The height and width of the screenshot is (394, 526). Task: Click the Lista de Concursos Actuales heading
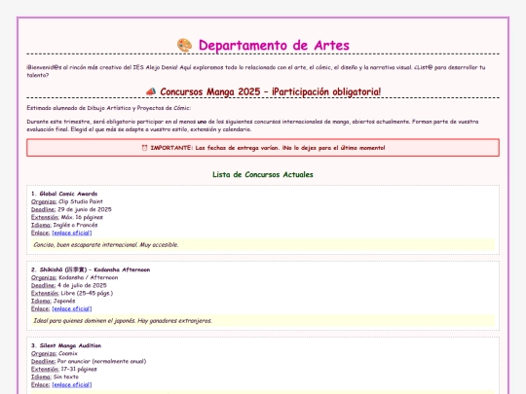[x=263, y=174]
